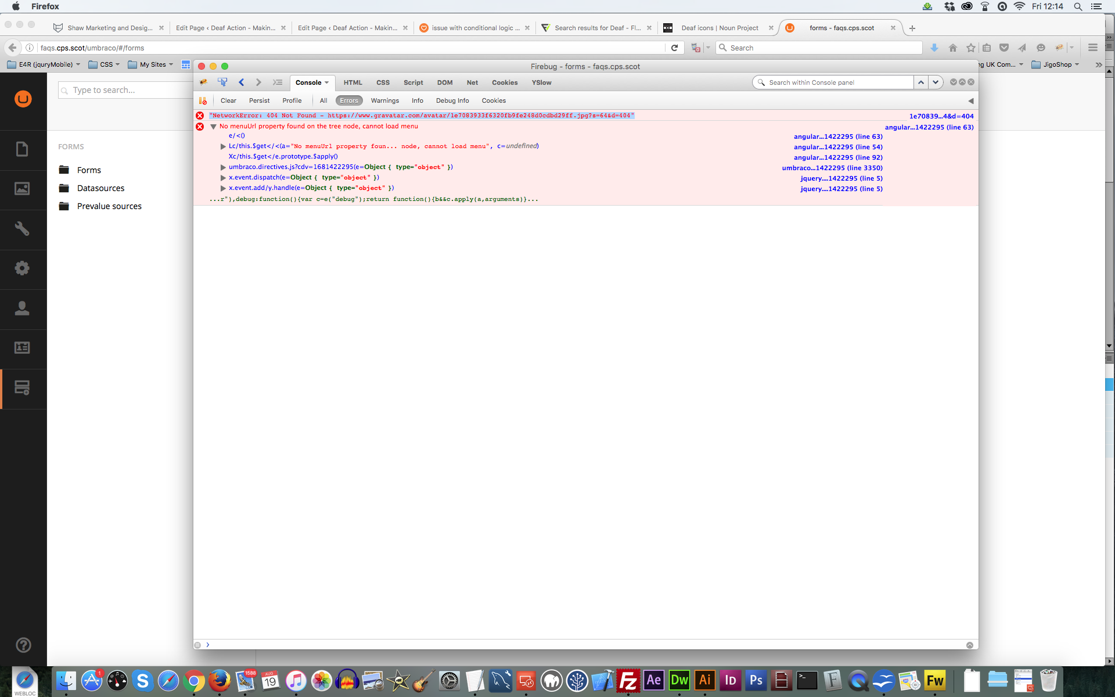This screenshot has width=1115, height=697.
Task: Open the My Sites bookmarks folder dropdown
Action: (150, 64)
